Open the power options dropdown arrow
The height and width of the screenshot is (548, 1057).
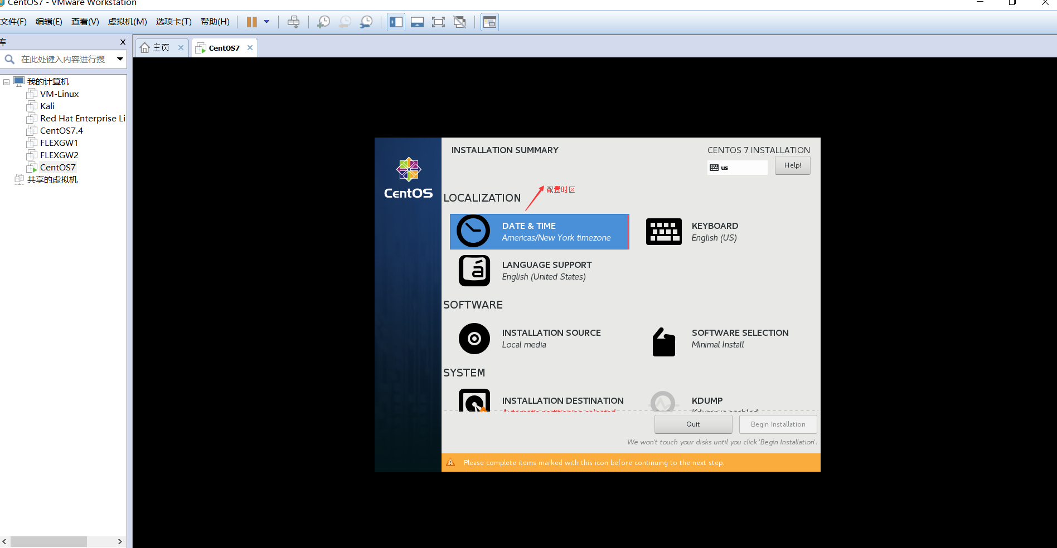(266, 22)
